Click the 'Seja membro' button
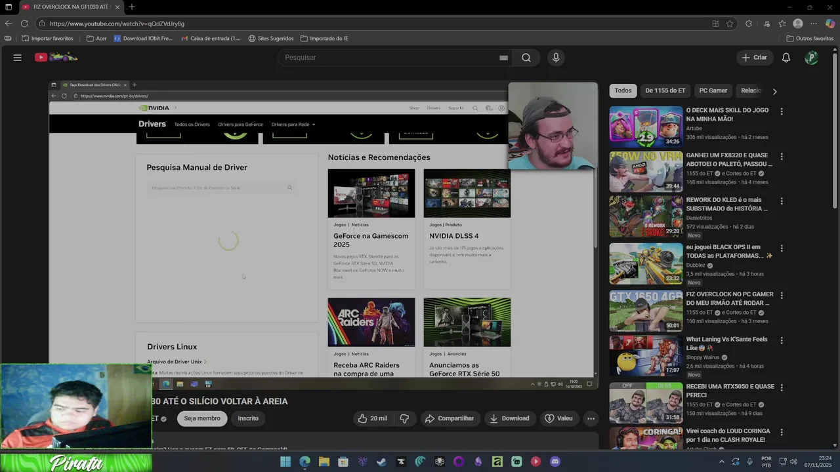 pos(202,418)
